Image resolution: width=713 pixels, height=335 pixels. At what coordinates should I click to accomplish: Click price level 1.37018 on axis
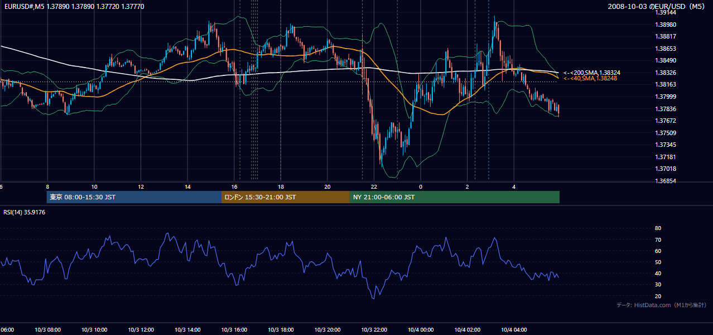666,169
